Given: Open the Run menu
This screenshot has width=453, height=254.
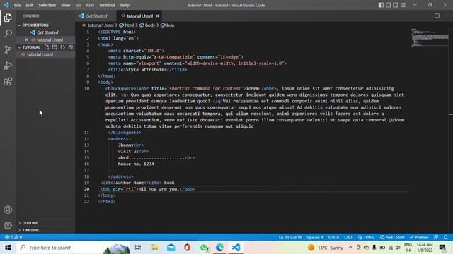Looking at the screenshot, I should [x=90, y=5].
